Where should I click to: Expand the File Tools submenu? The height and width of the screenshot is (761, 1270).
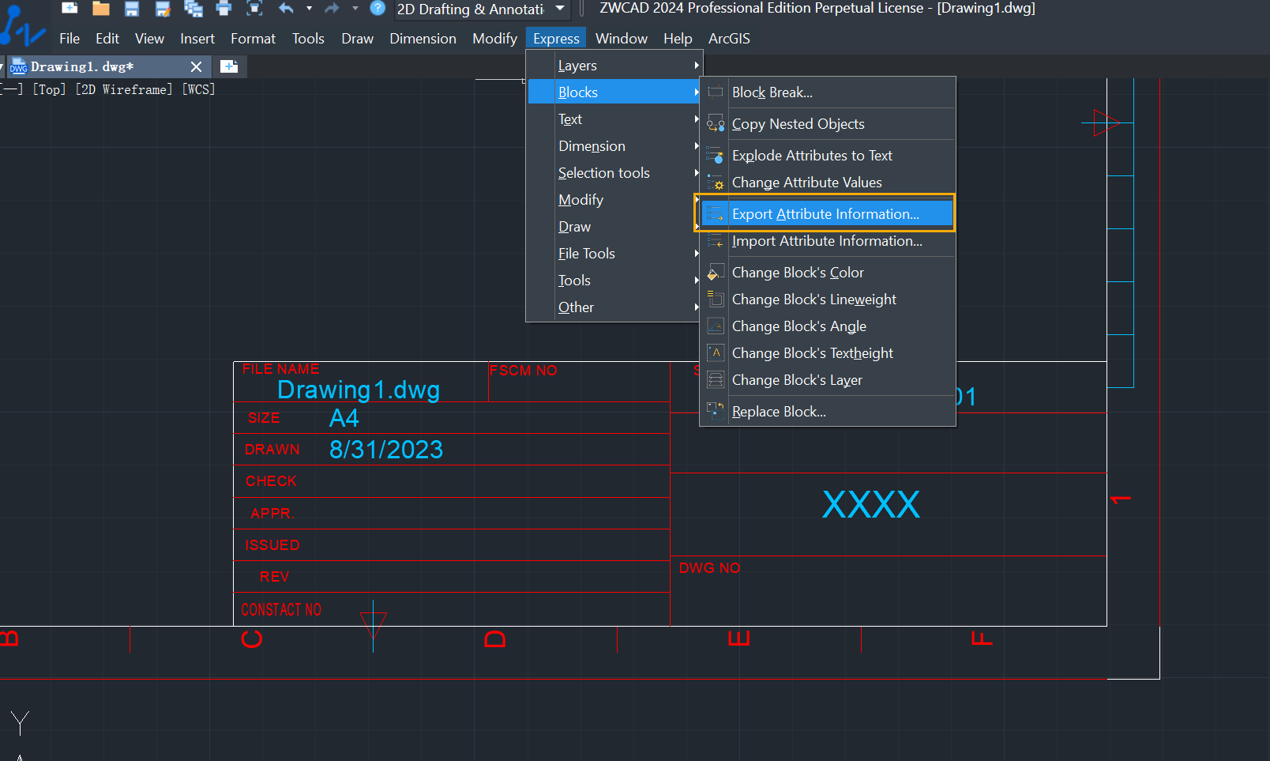[614, 254]
